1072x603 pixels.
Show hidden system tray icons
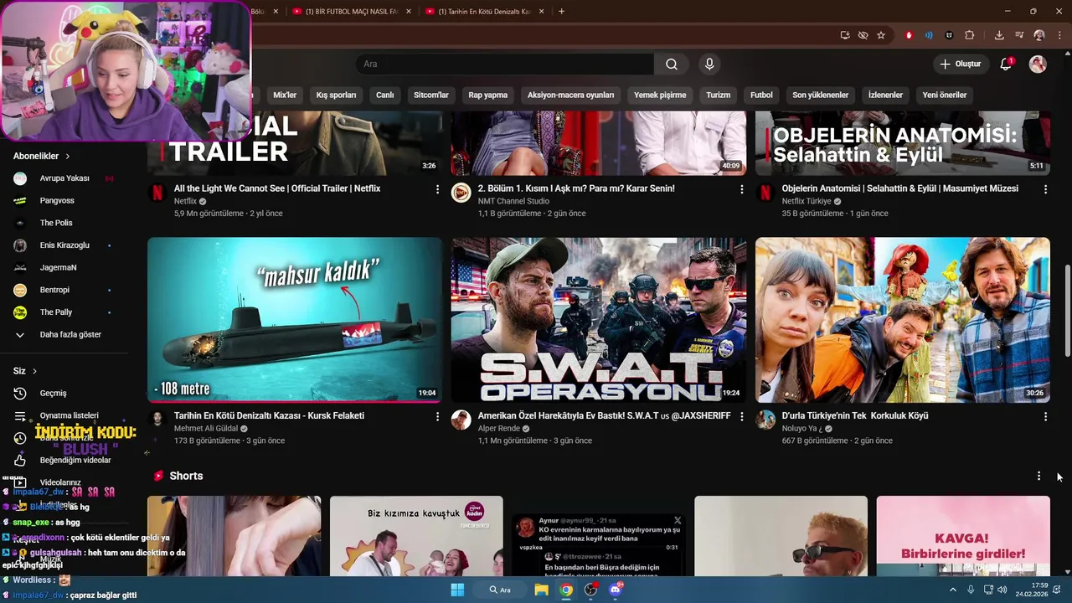[952, 590]
